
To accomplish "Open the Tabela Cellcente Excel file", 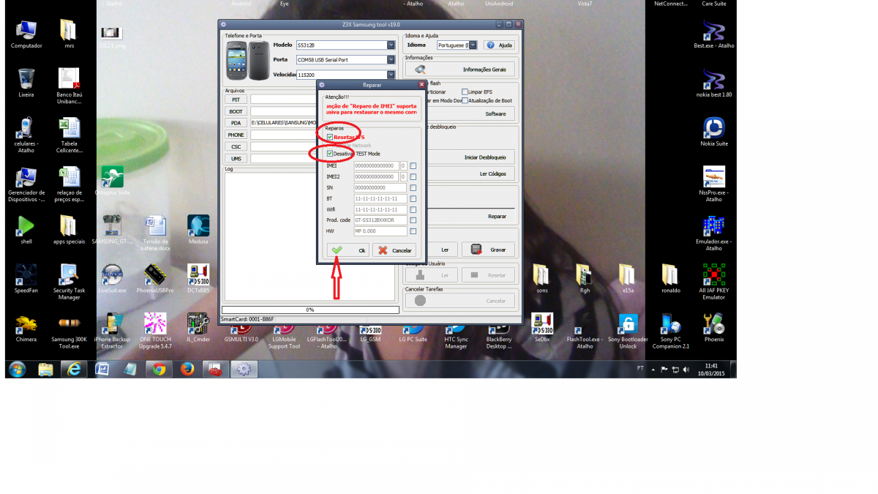I will point(70,135).
